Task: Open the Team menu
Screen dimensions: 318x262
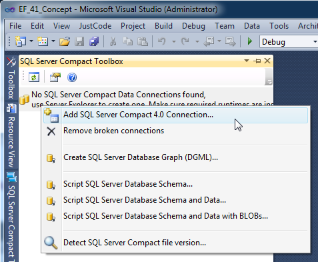Action: 225,26
